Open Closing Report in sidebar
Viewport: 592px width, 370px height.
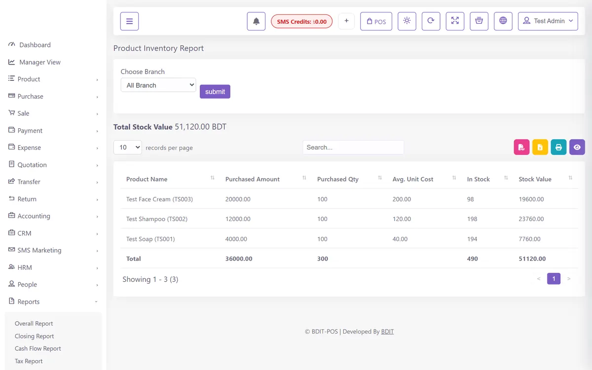tap(35, 336)
